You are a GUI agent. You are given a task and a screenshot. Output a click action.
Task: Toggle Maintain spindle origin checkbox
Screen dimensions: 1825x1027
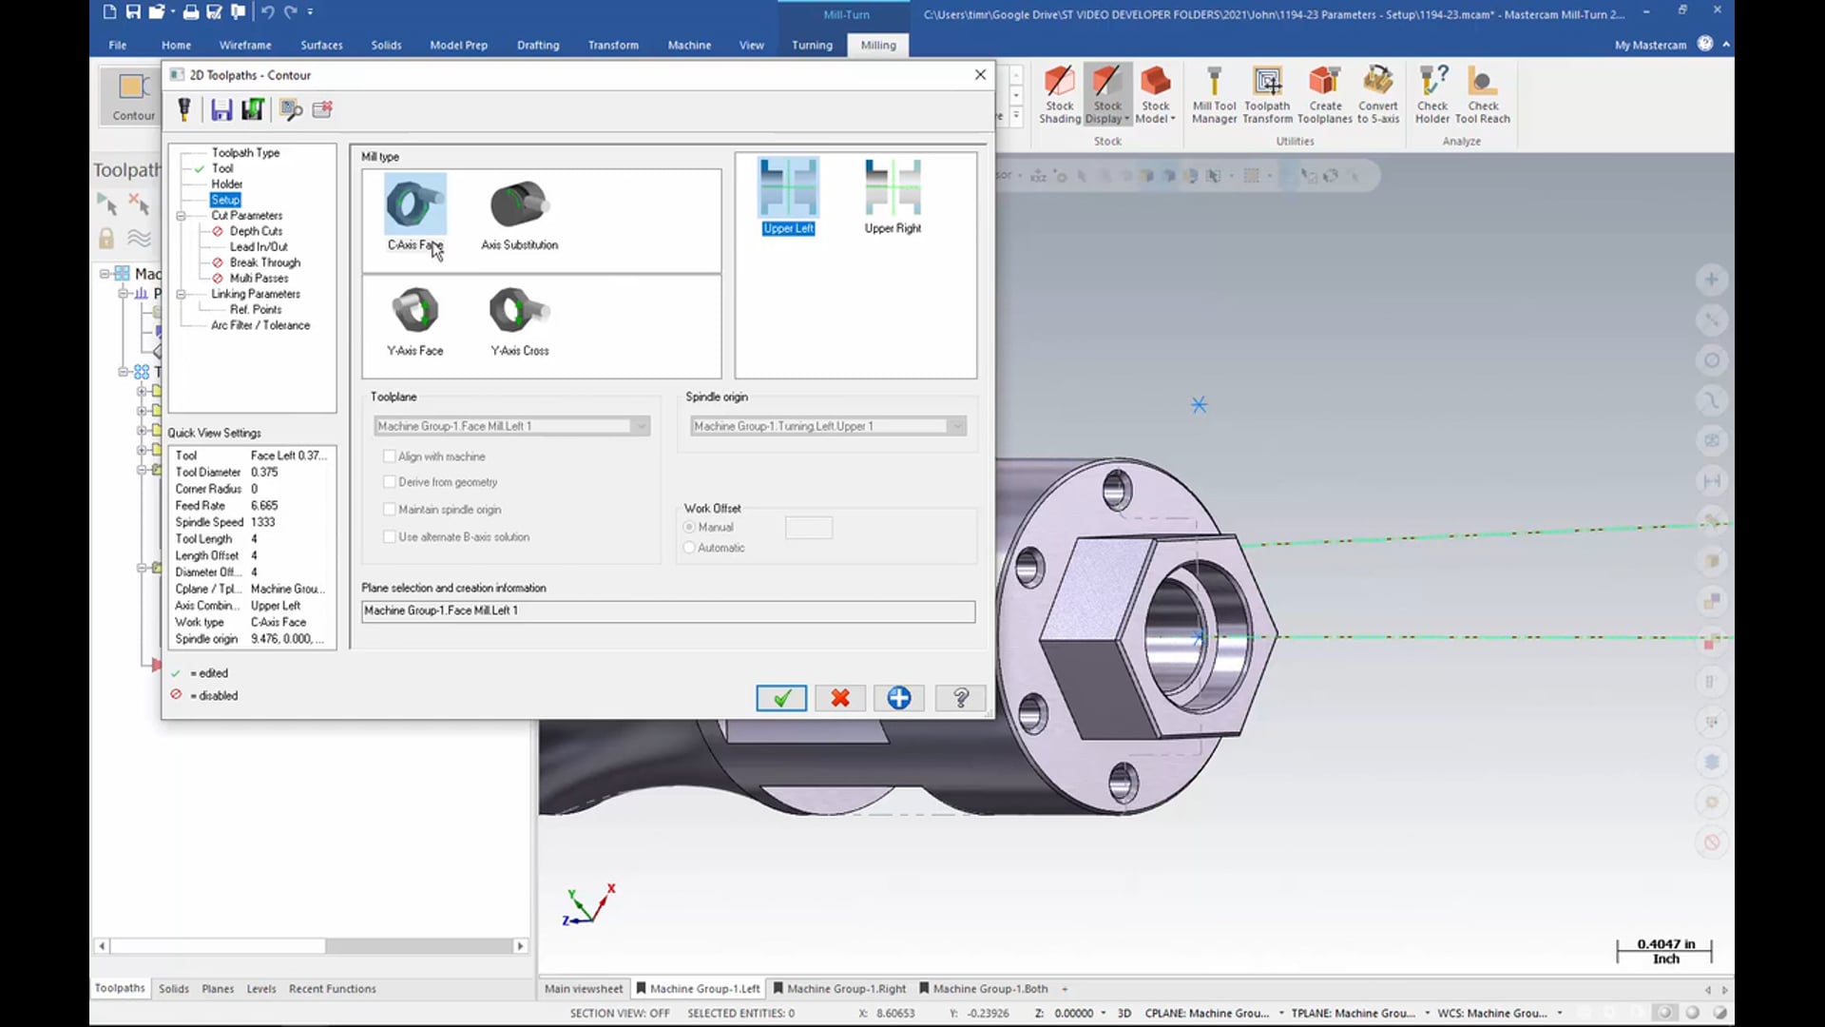click(389, 510)
